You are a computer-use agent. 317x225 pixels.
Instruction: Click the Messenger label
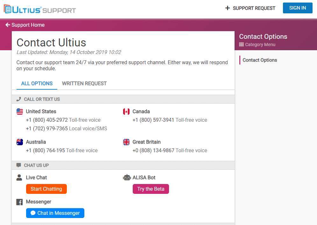[39, 202]
